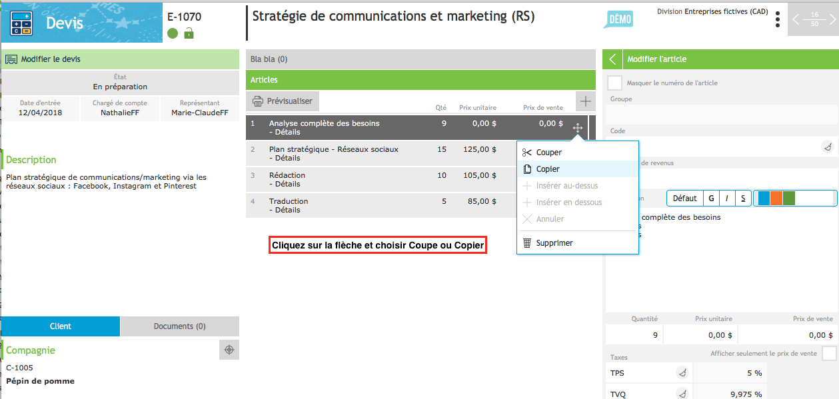
Task: Click the Devis calculator icon
Action: (21, 23)
